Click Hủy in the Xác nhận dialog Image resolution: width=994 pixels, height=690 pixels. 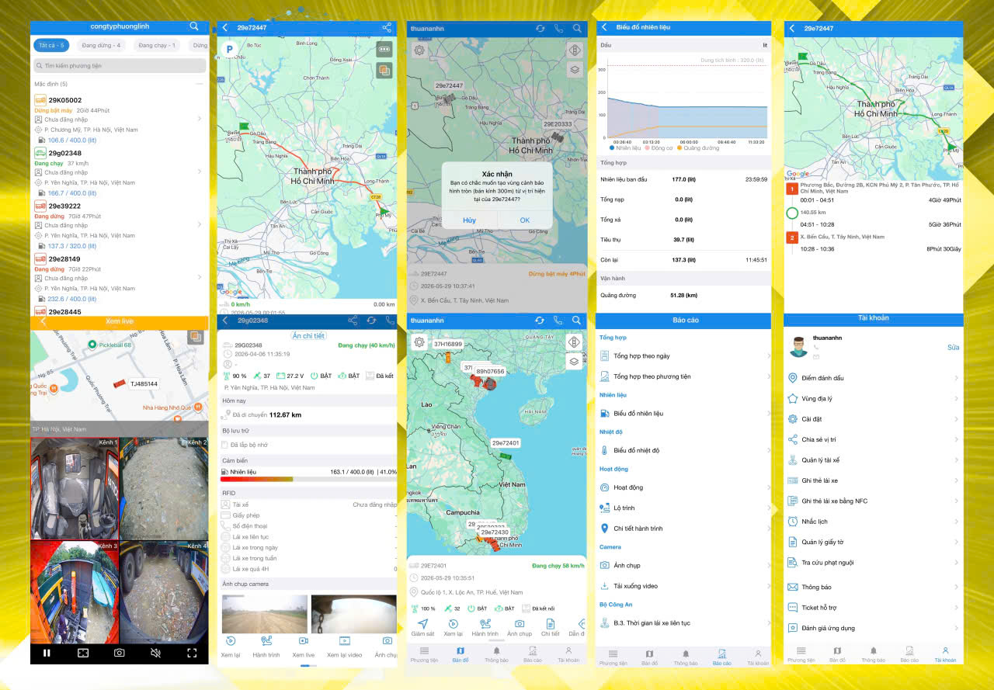(x=469, y=220)
